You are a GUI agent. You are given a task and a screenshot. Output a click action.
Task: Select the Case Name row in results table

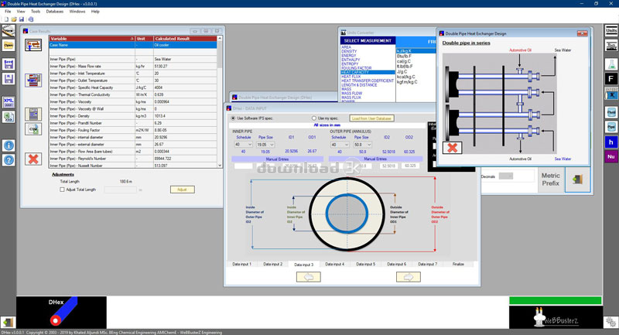pyautogui.click(x=133, y=45)
